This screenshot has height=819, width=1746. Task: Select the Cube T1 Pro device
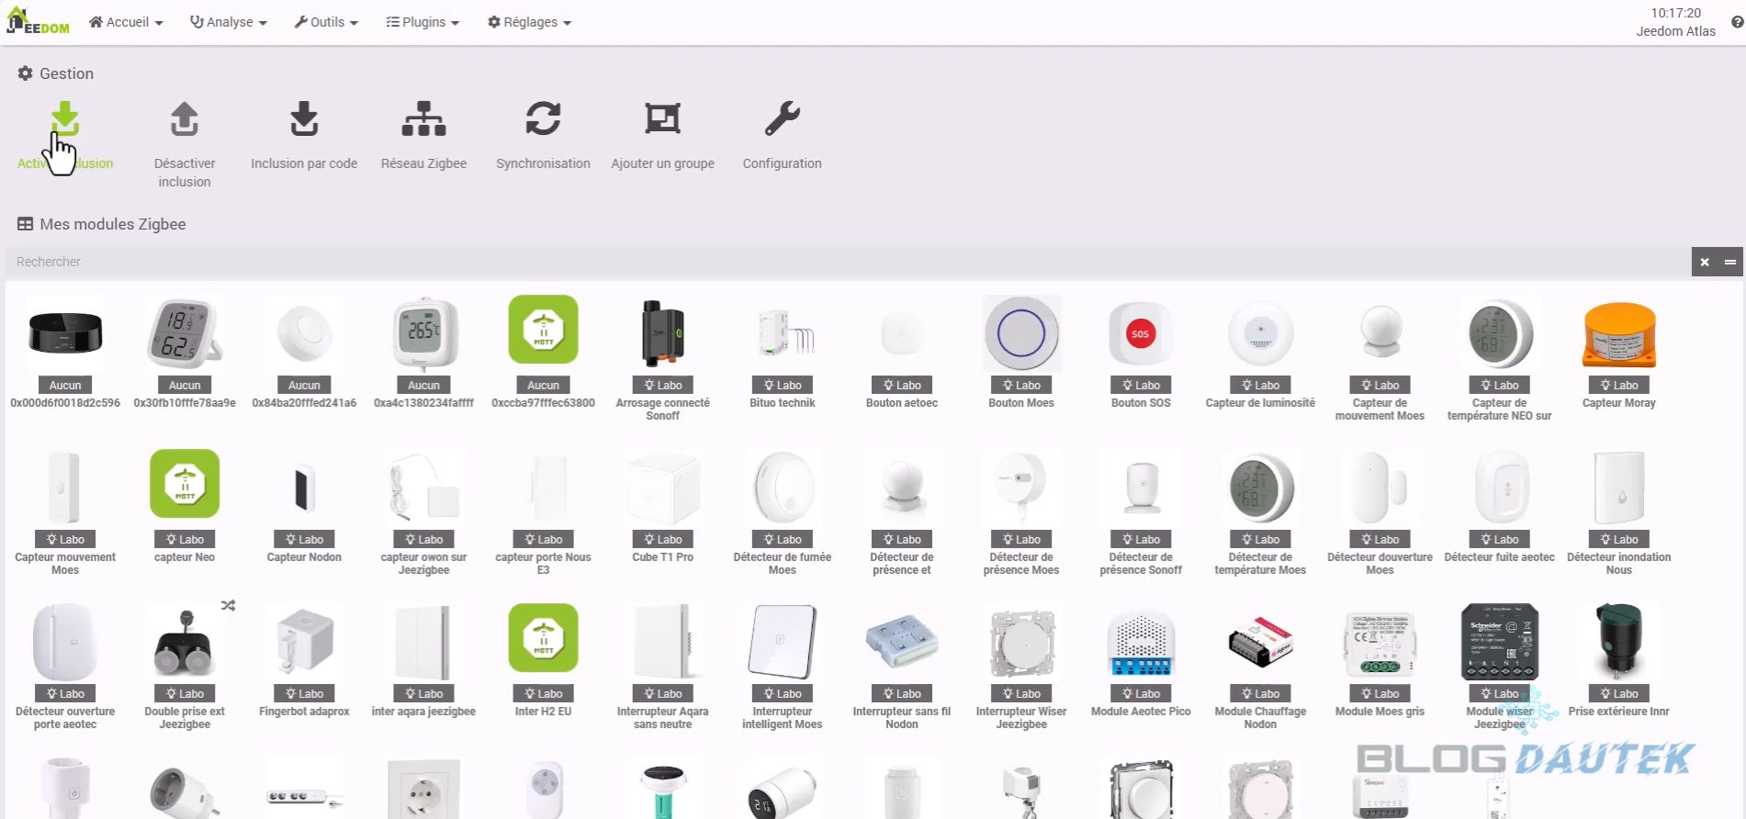[662, 507]
